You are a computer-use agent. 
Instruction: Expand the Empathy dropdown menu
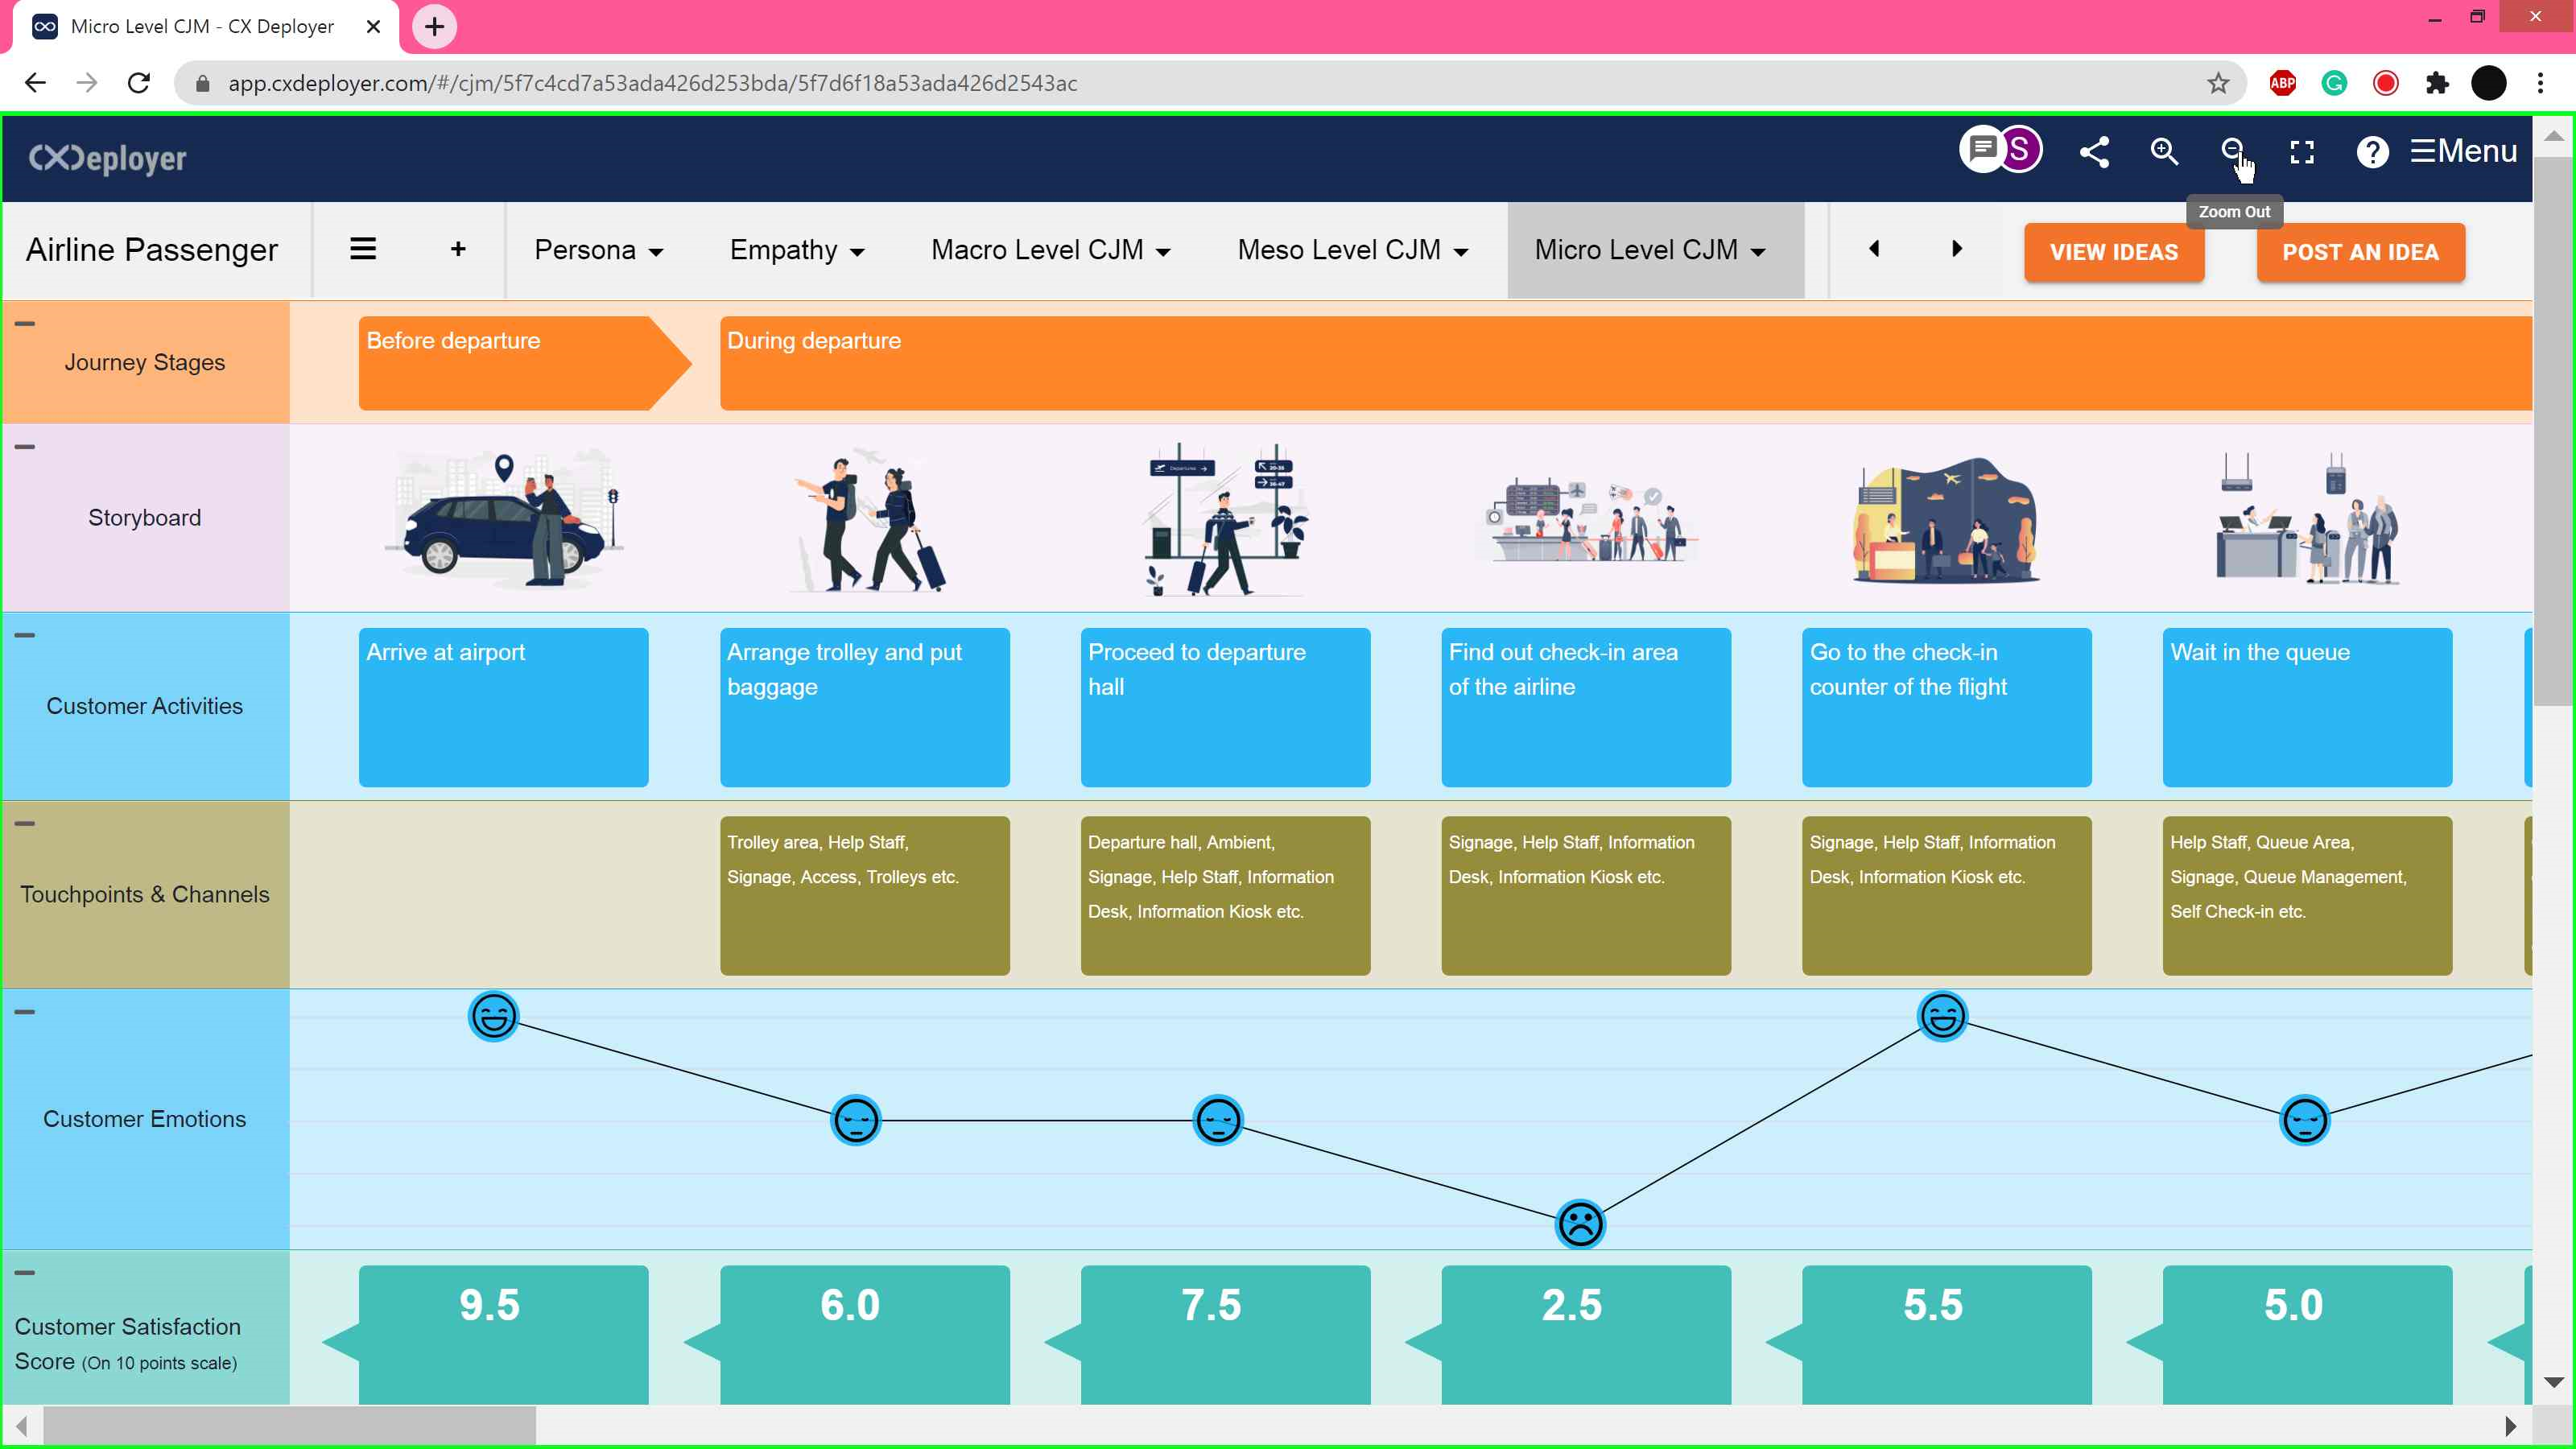[x=796, y=250]
